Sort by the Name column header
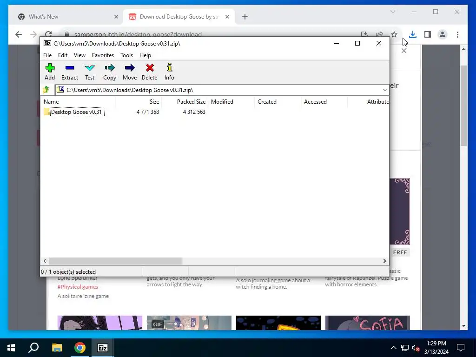Viewport: 476px width, 357px height. (x=78, y=102)
